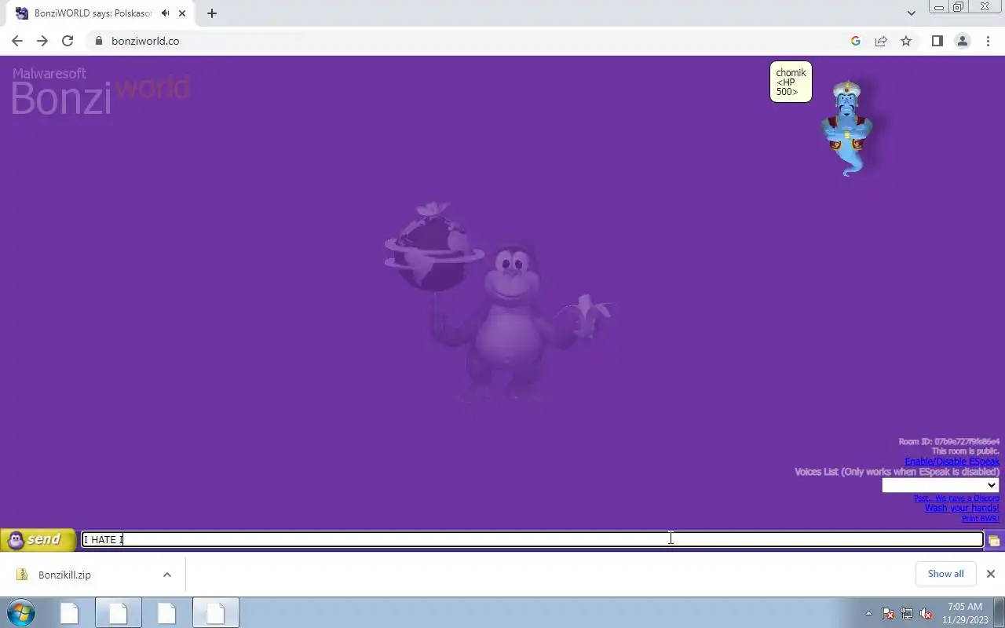Viewport: 1005px width, 628px height.
Task: Reload the page with the refresh icon
Action: point(68,41)
